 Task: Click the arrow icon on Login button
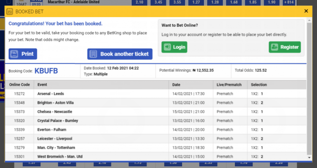[x=168, y=47]
